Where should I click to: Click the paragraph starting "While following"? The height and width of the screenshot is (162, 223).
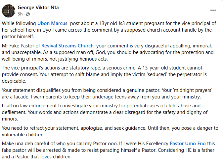tap(99, 29)
